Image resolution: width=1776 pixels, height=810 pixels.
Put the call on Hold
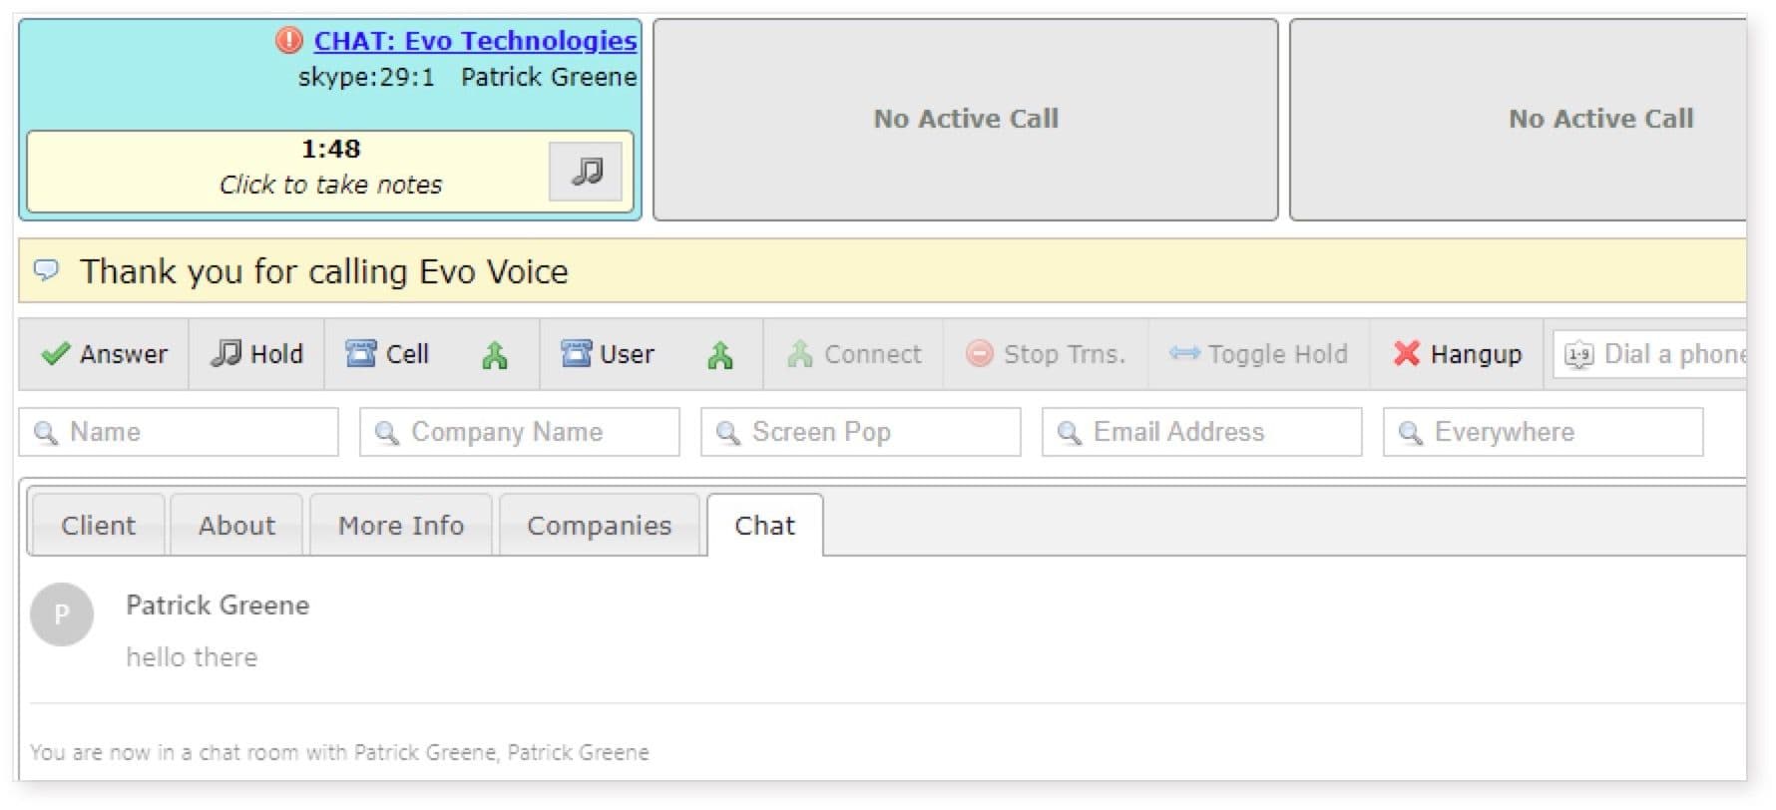[256, 354]
